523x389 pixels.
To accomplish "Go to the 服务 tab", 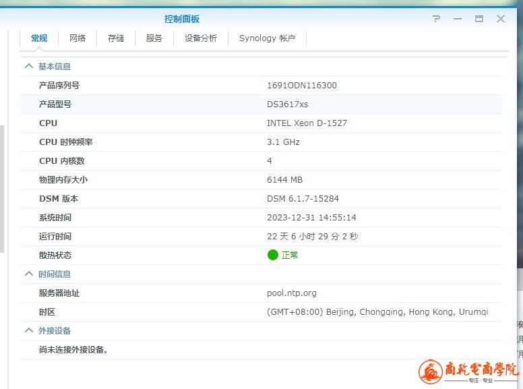I will 154,38.
